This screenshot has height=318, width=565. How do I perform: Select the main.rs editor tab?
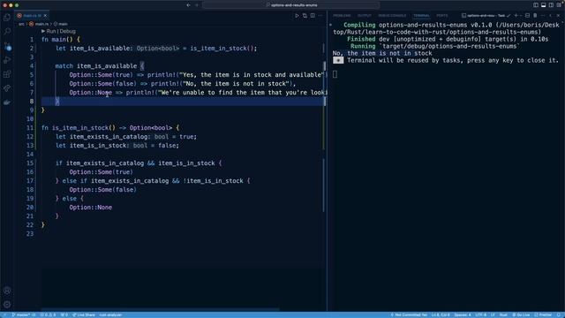[32, 16]
